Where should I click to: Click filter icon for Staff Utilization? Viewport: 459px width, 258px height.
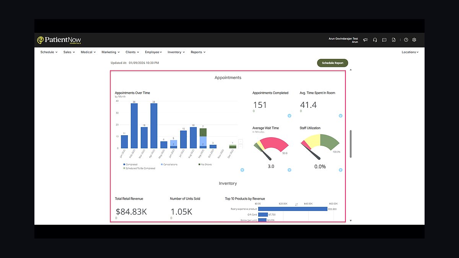[340, 170]
